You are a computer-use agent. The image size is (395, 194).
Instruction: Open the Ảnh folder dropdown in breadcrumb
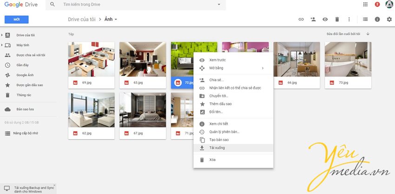point(111,19)
